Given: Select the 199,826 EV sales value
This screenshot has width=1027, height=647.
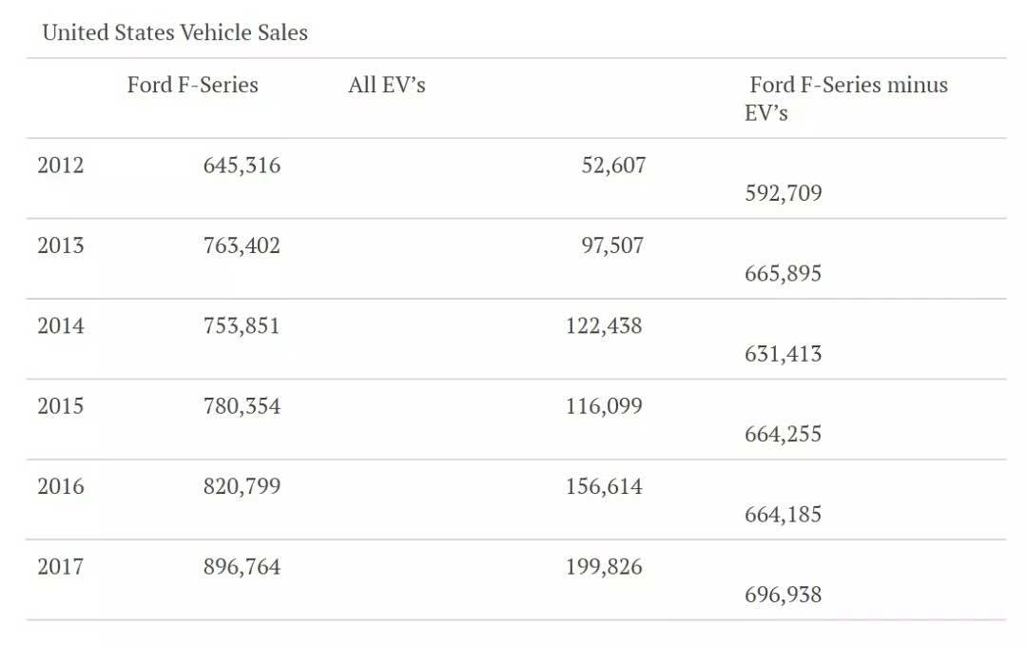Looking at the screenshot, I should click(x=604, y=567).
